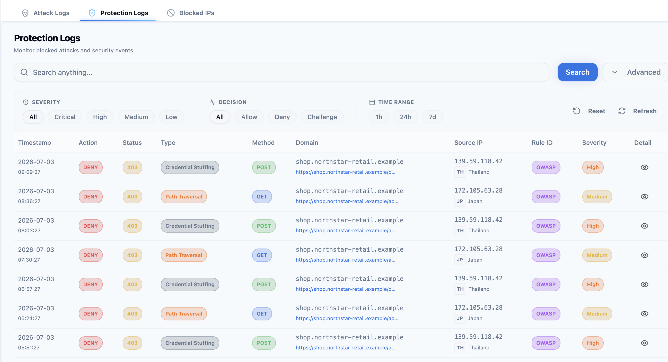668x362 pixels.
Task: Filter severity by Low
Action: pos(172,117)
